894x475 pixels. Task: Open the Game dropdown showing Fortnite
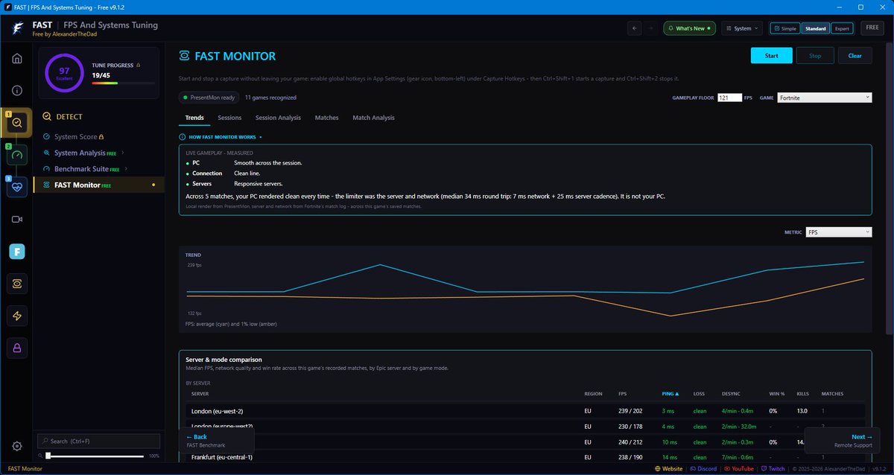pyautogui.click(x=824, y=98)
